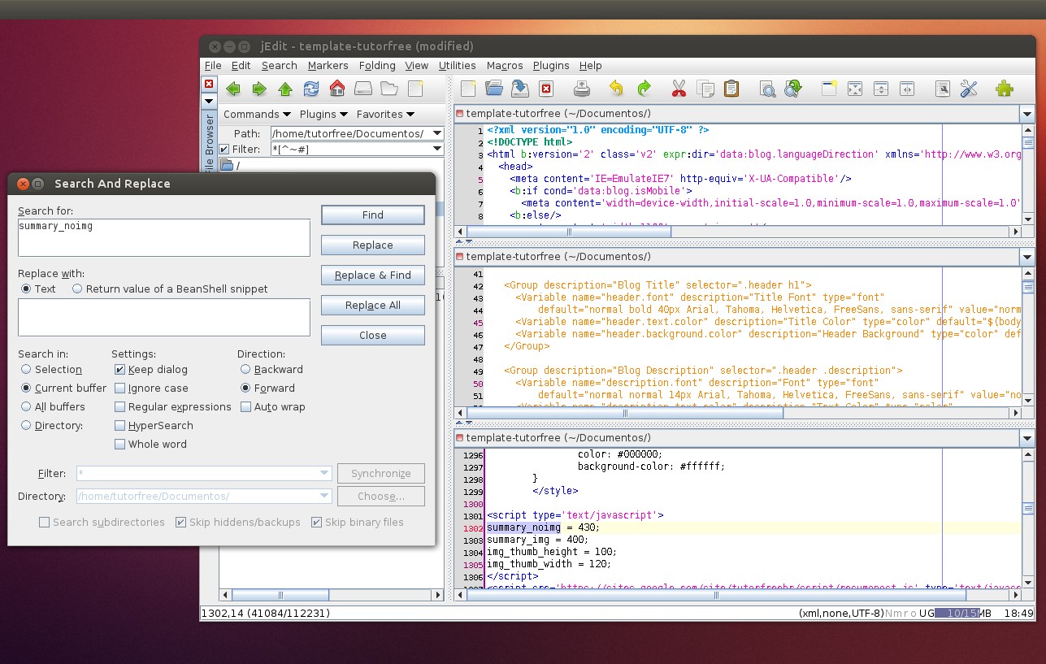Set the search direction to Backward
This screenshot has width=1046, height=664.
271,369
